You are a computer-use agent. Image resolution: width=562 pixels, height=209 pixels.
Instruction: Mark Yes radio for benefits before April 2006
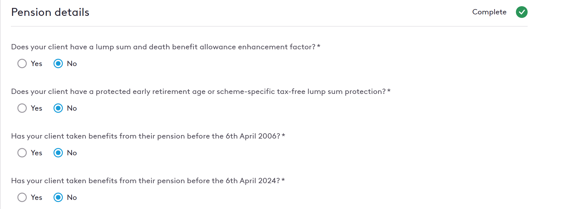[x=22, y=153]
